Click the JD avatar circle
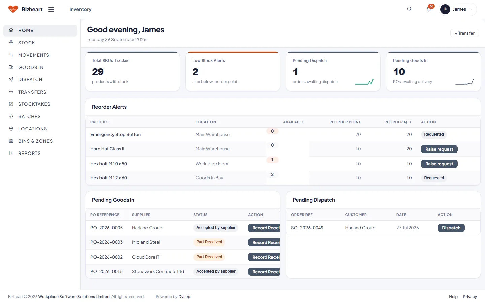 tap(445, 9)
